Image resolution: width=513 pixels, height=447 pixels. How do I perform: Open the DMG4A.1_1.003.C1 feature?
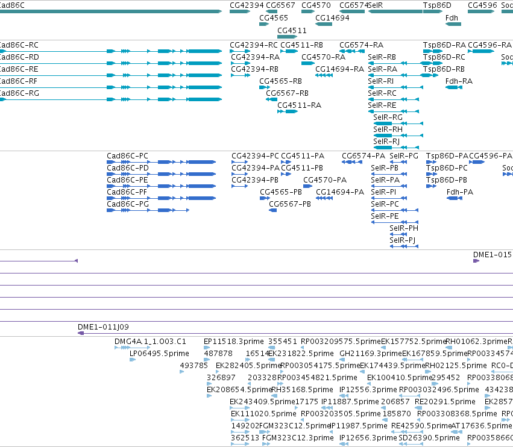tap(150, 342)
